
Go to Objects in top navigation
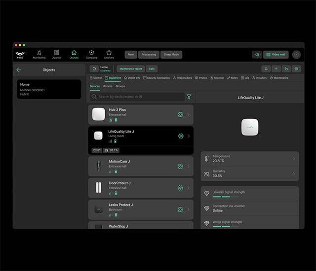pos(74,55)
